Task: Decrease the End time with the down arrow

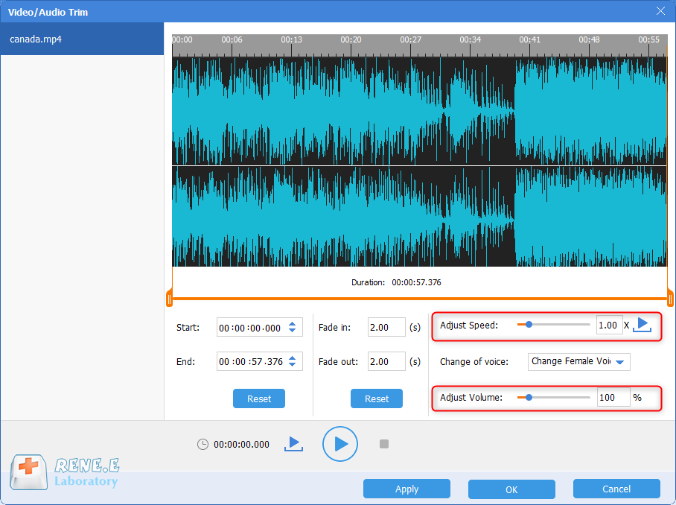Action: pos(293,364)
